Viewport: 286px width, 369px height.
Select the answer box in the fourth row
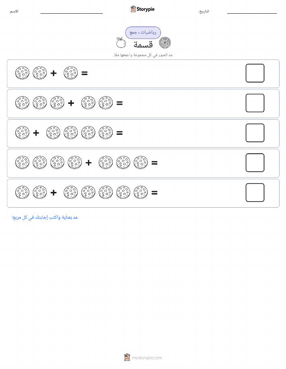(x=255, y=163)
